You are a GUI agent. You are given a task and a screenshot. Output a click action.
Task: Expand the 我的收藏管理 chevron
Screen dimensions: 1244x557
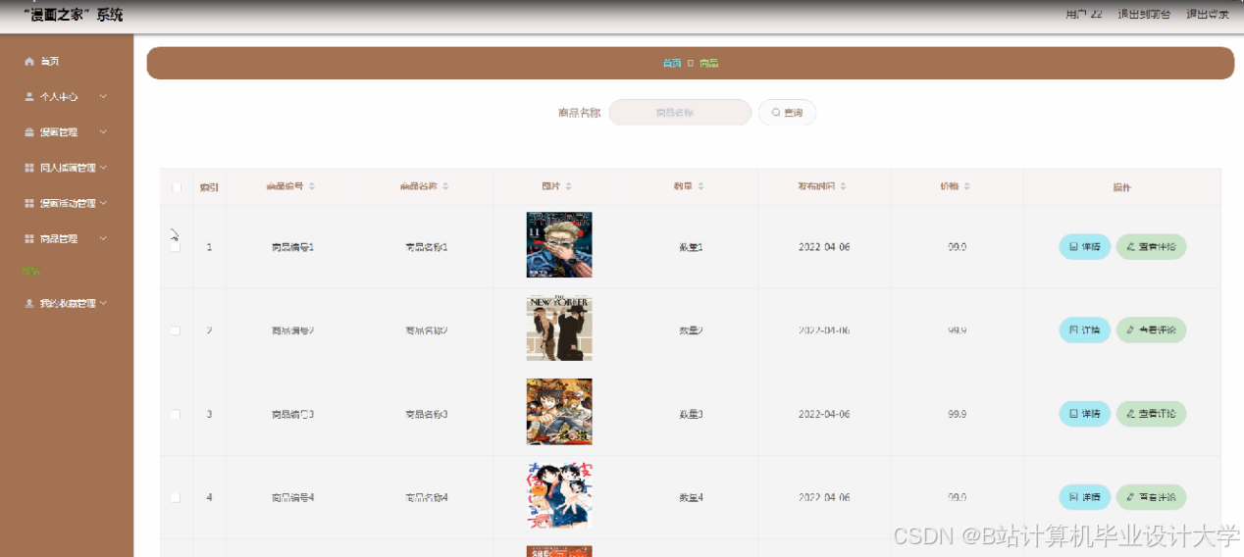pos(103,304)
